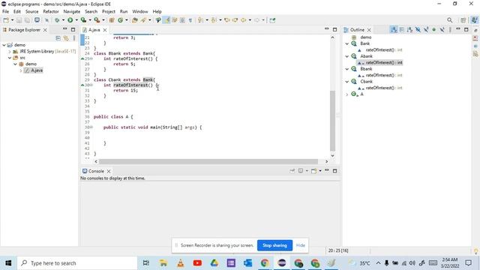
Task: Click the Terminal/console icon in main toolbar
Action: 37,20
